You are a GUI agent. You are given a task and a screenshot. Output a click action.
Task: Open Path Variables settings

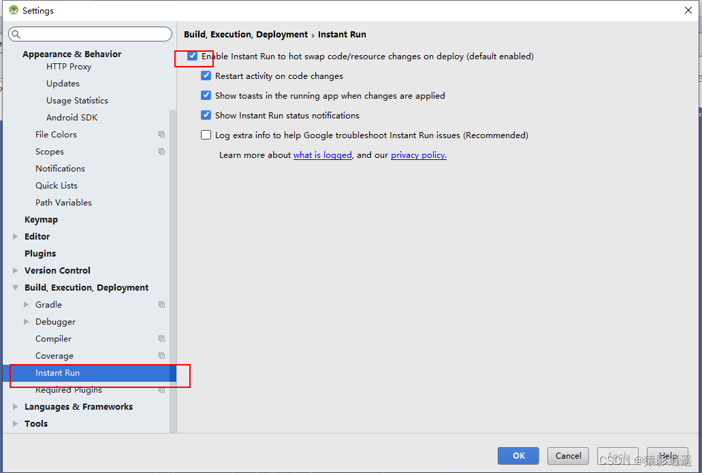coord(63,202)
